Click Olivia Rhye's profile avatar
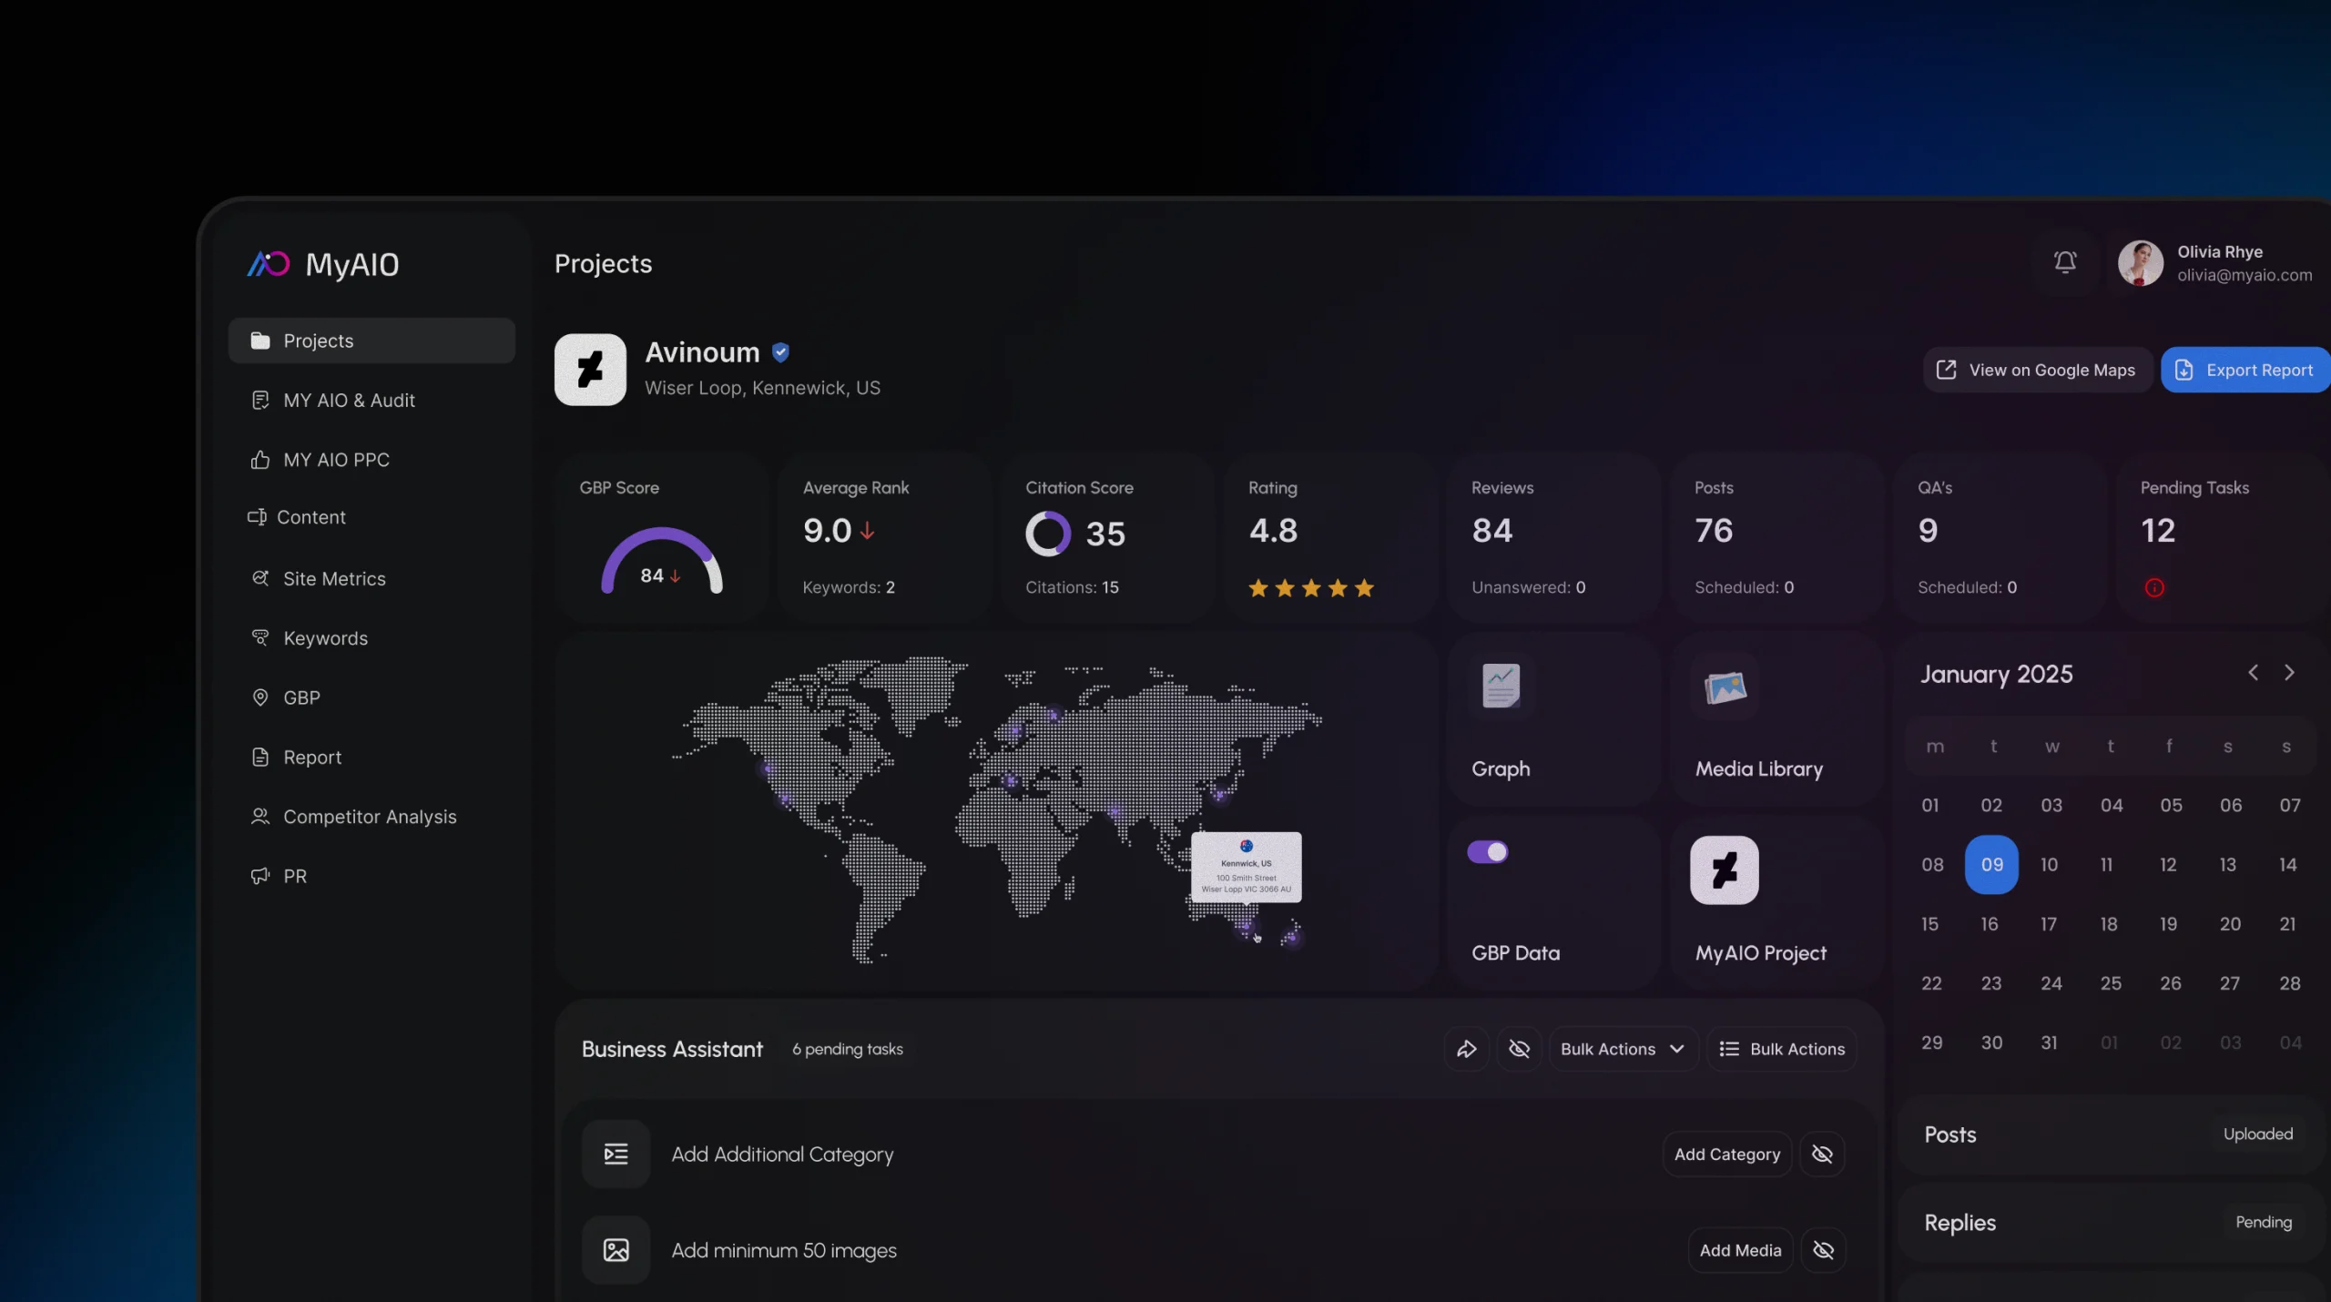 click(2140, 263)
